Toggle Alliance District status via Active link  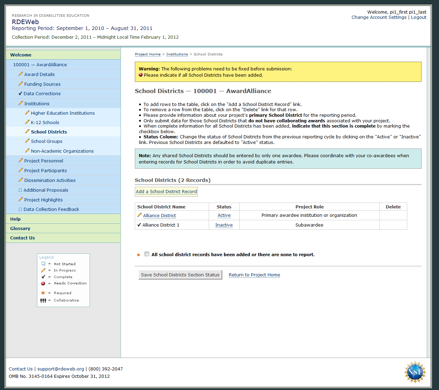(224, 215)
